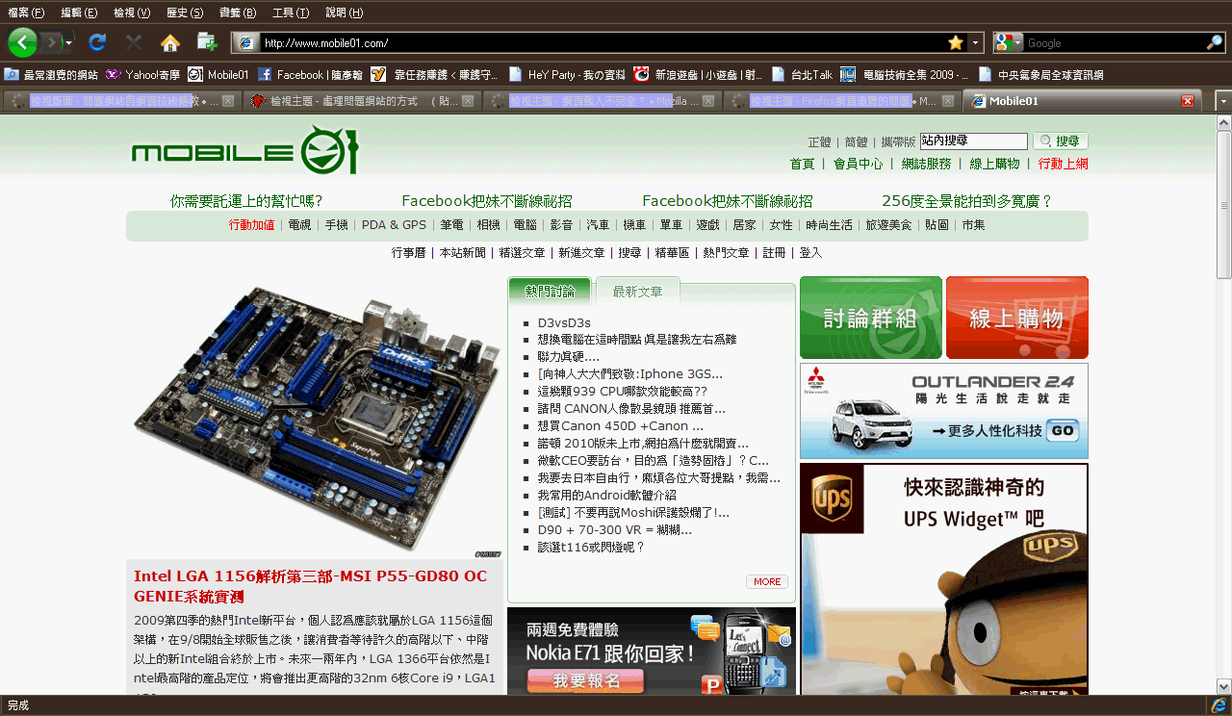
Task: Click the new tab toolbar icon
Action: [206, 42]
